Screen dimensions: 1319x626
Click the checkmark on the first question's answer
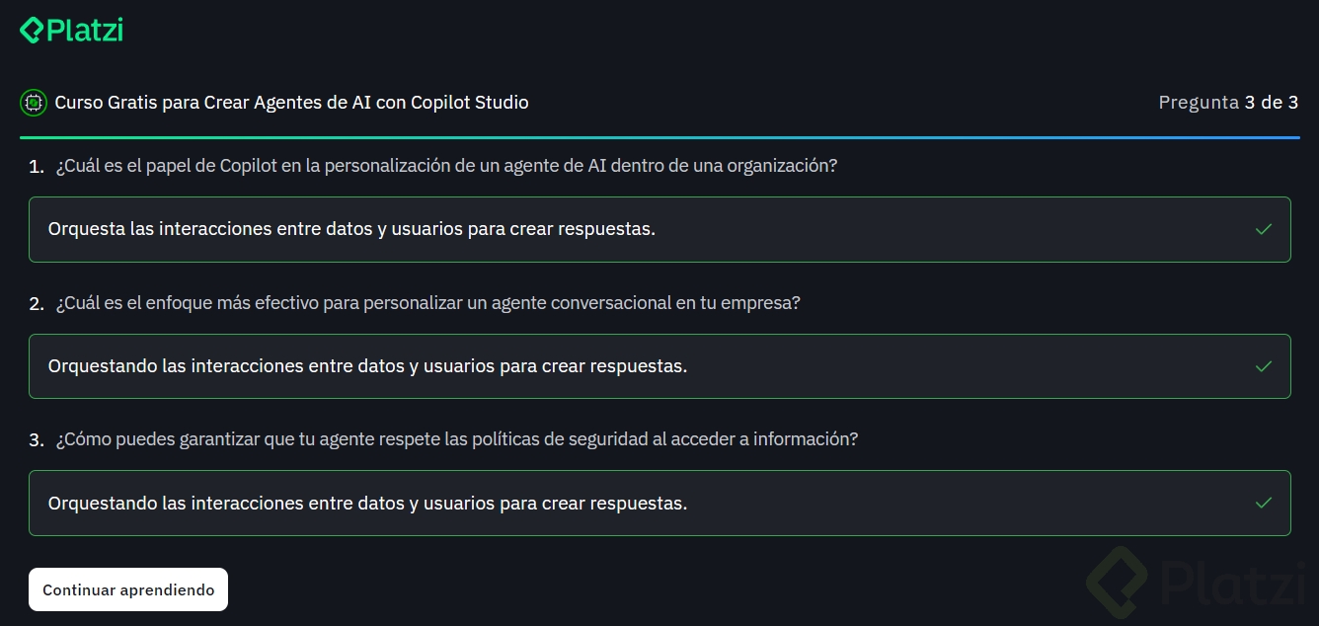[x=1263, y=229]
